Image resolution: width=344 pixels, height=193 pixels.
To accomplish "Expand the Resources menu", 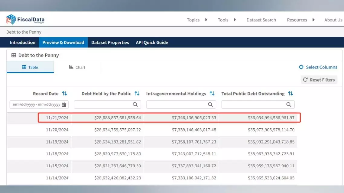I will [300, 20].
